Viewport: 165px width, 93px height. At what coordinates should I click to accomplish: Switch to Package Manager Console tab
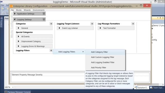[18, 92]
